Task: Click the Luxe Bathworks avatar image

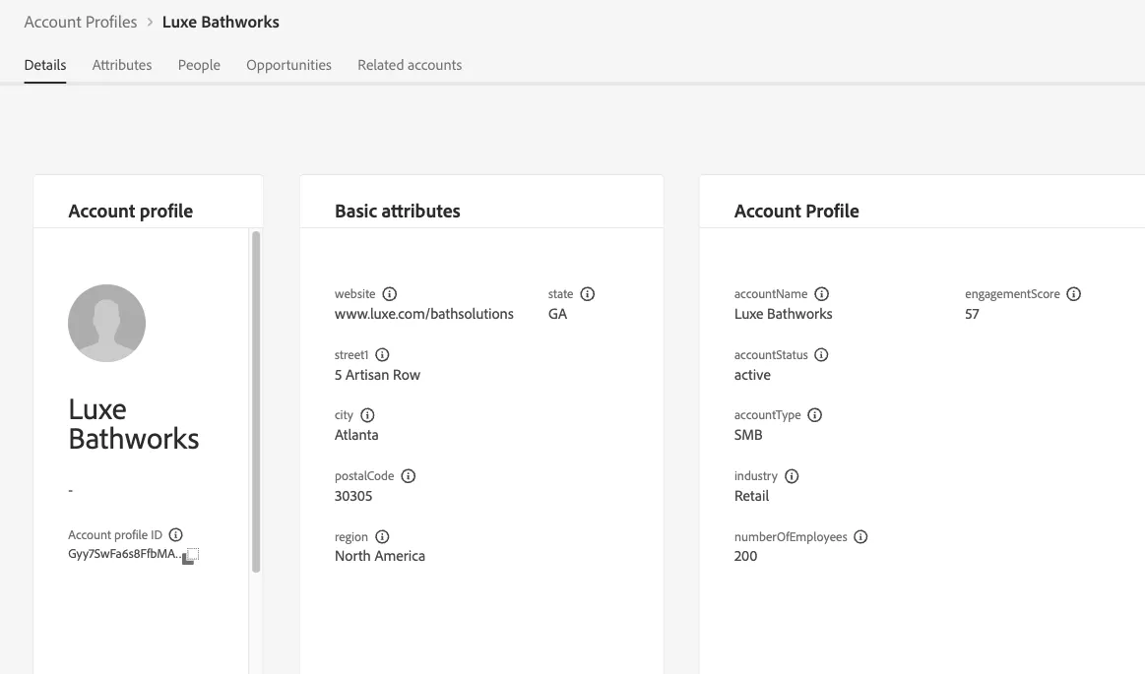Action: click(106, 323)
